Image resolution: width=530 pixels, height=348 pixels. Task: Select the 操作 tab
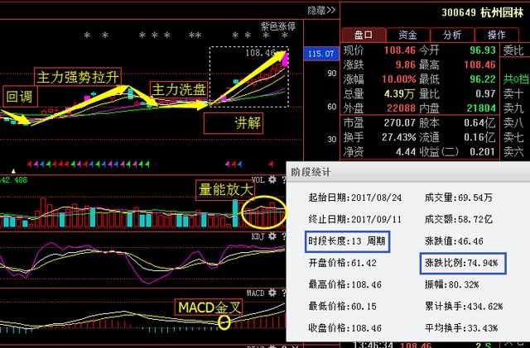click(496, 36)
